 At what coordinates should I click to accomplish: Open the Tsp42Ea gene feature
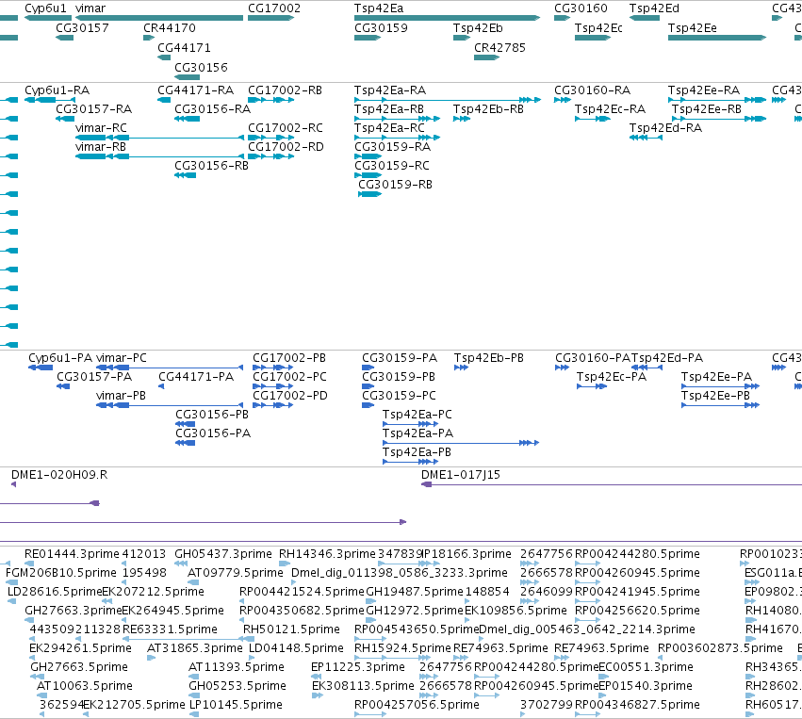coord(447,18)
